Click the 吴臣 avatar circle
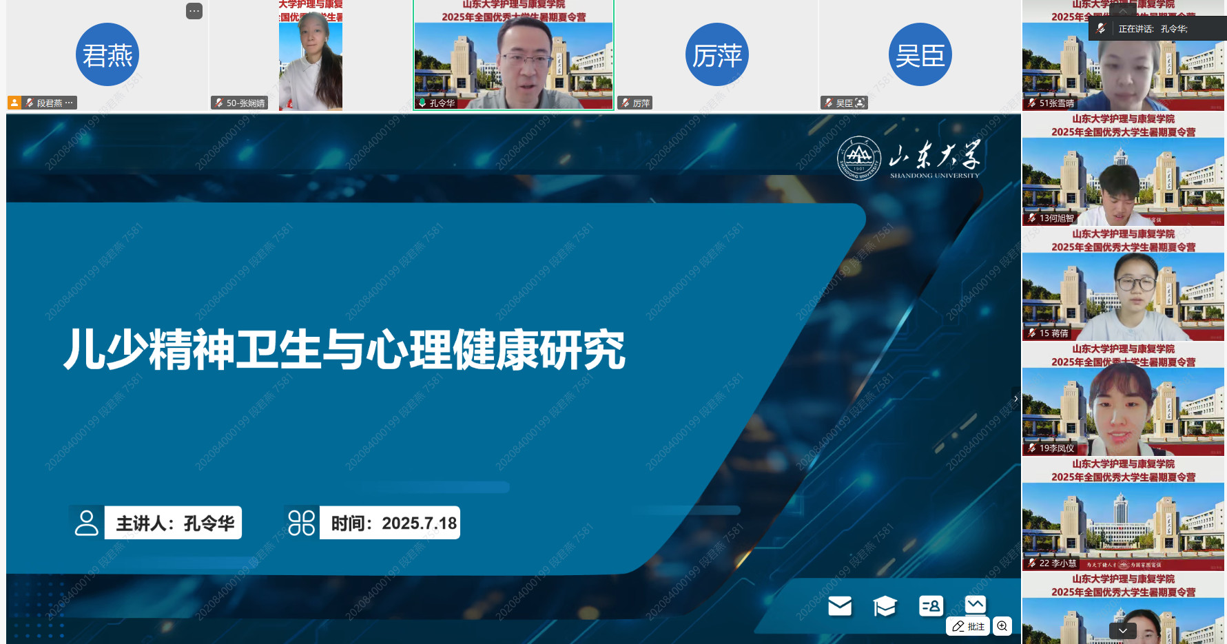The height and width of the screenshot is (644, 1227). [920, 55]
